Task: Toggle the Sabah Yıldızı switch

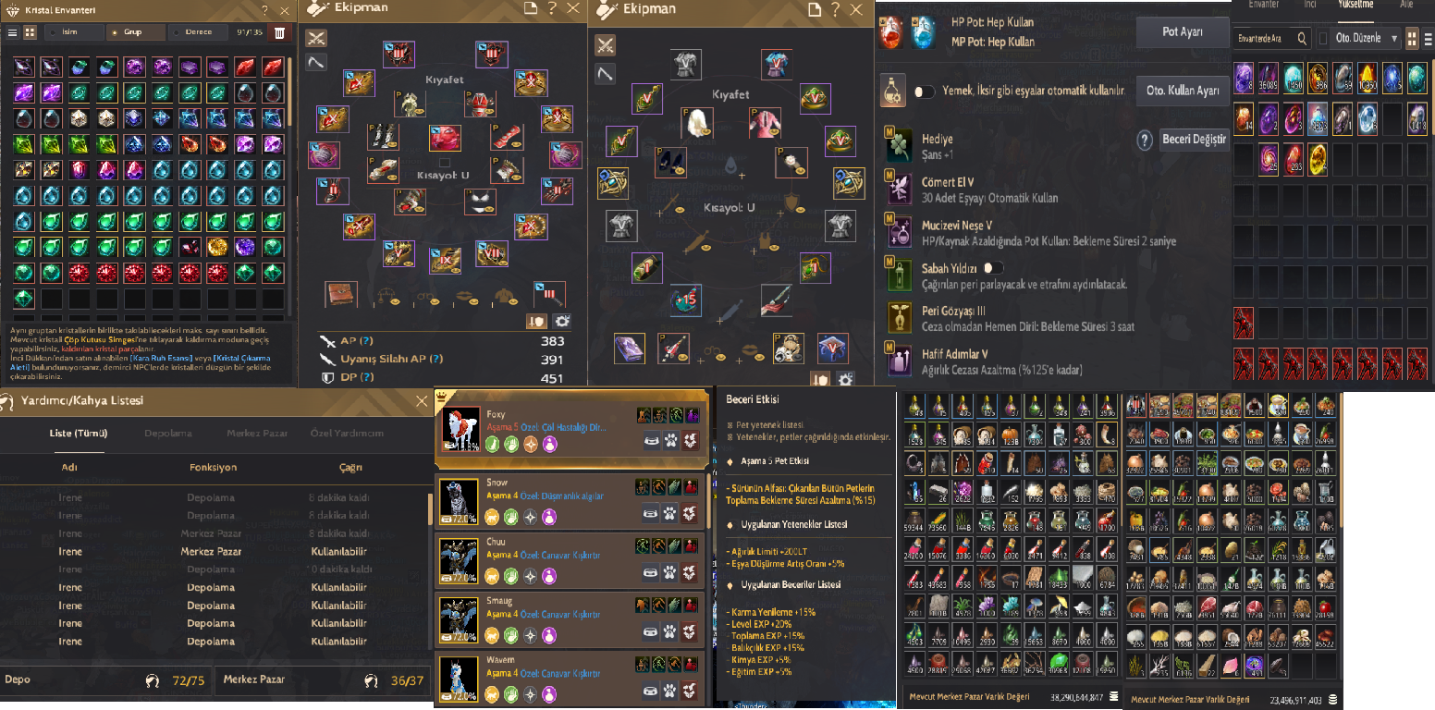Action: click(x=994, y=267)
